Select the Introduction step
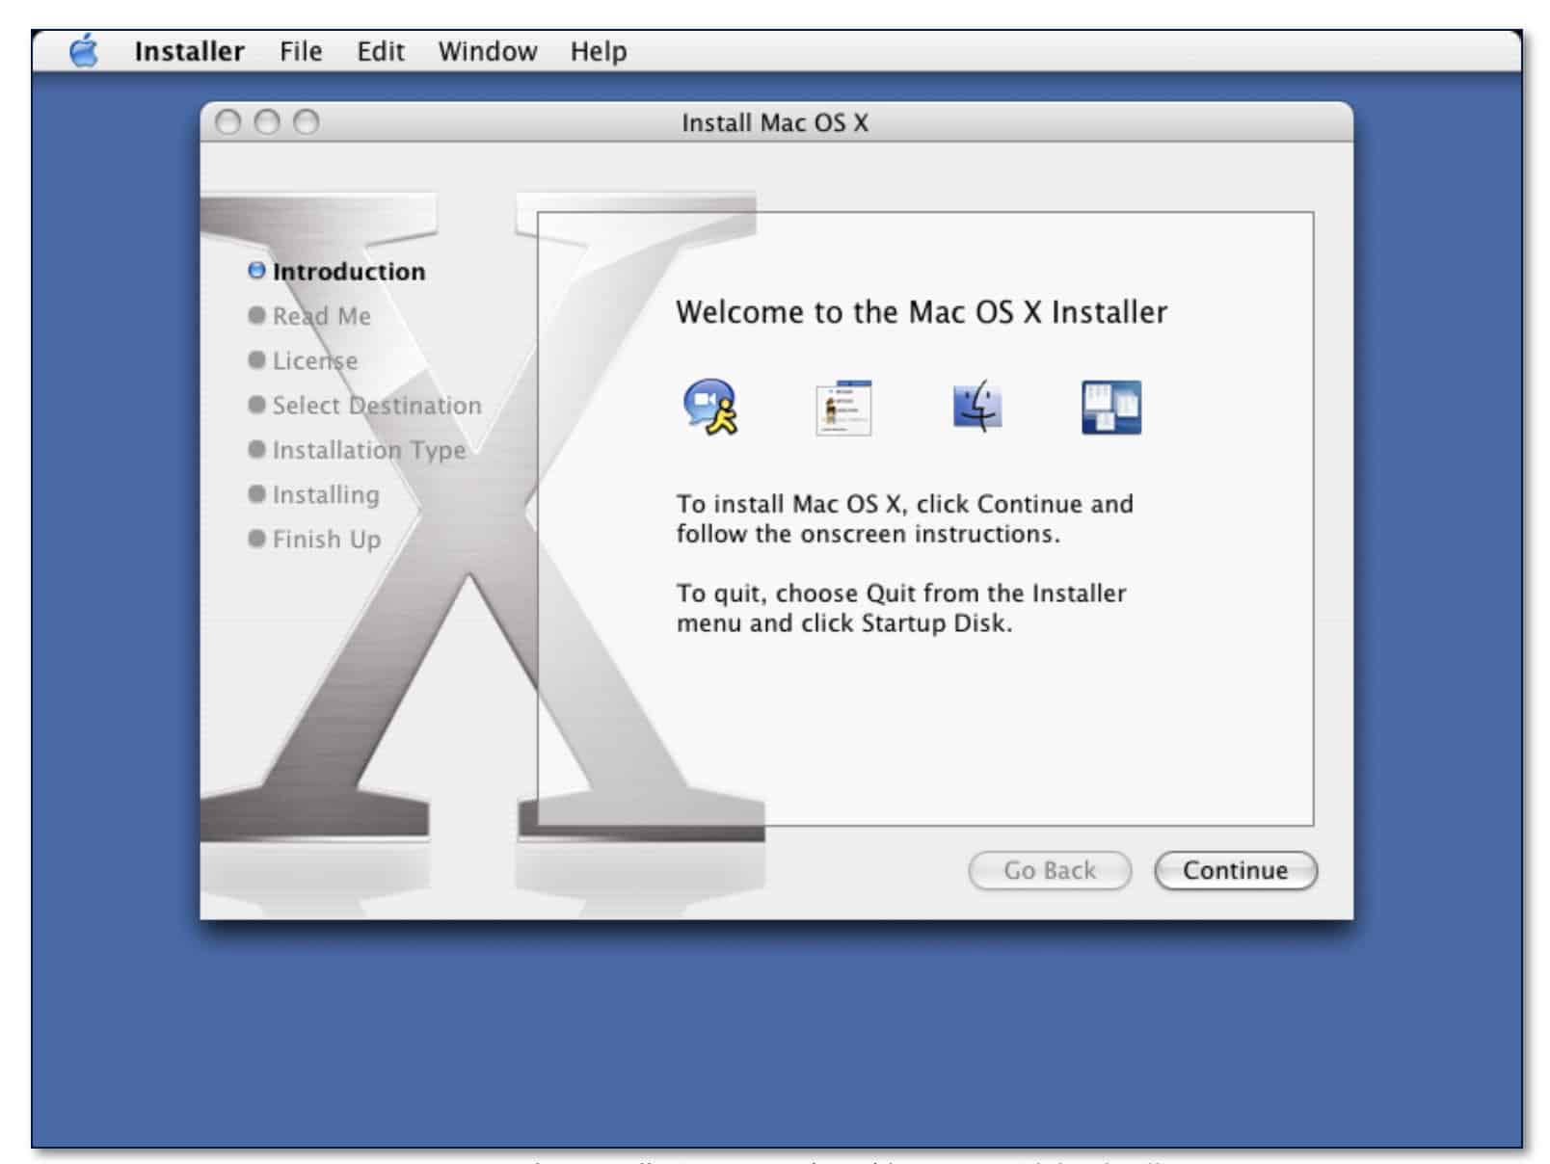The image size is (1550, 1164). click(336, 272)
